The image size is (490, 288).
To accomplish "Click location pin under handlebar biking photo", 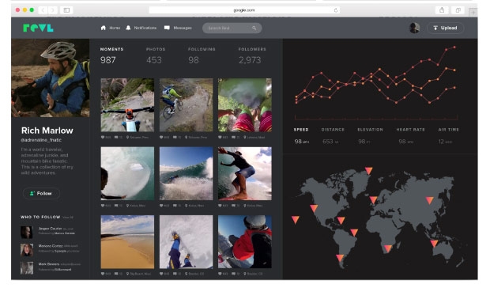I will (128, 138).
